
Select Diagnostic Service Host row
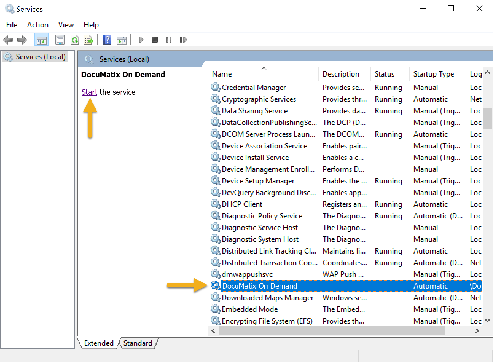pyautogui.click(x=346, y=227)
